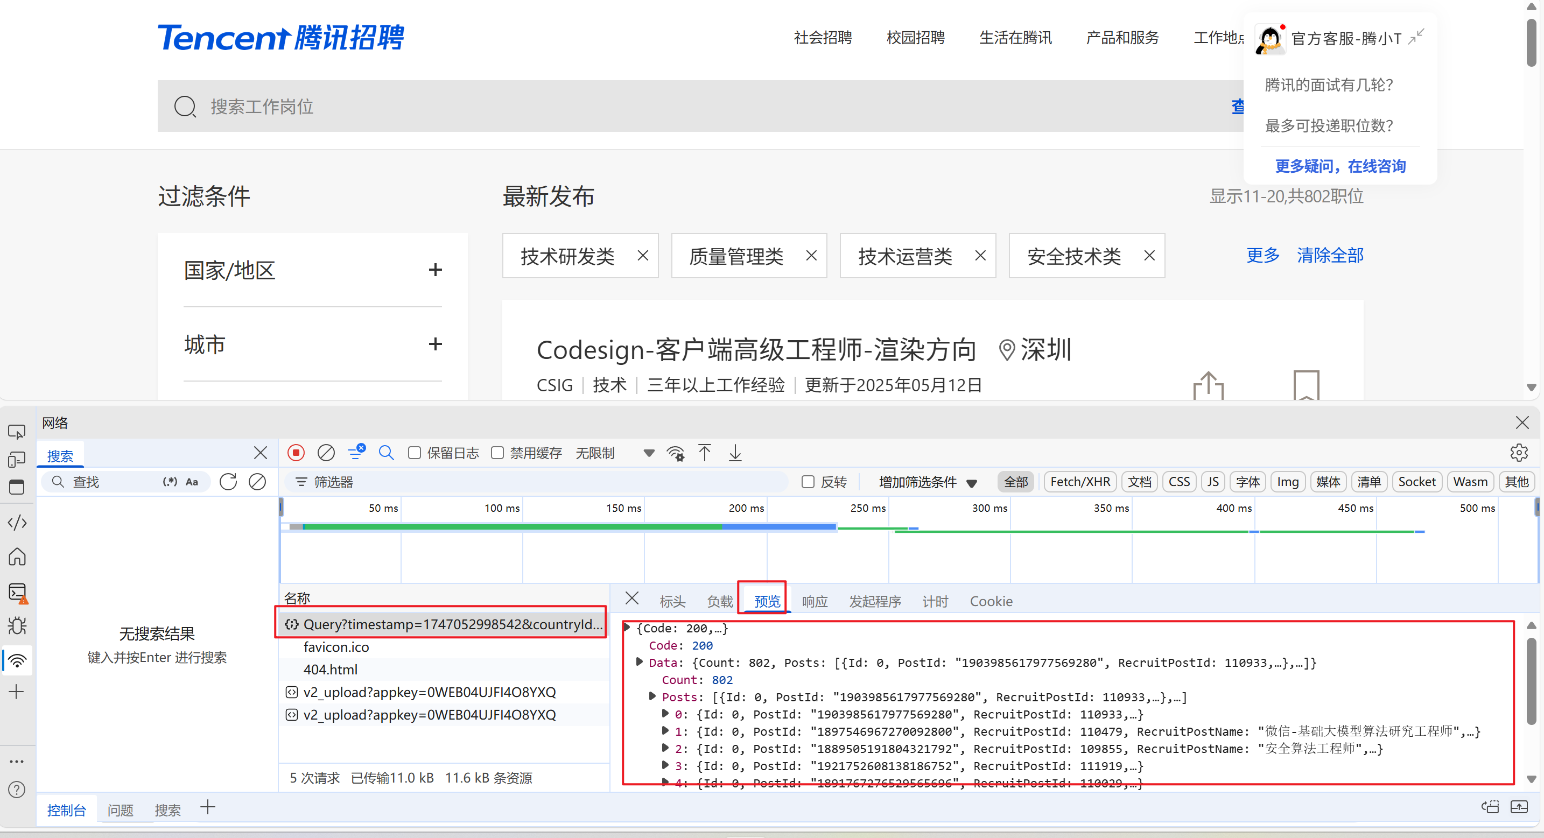Screen dimensions: 1544x838
Task: Expand the Data object node
Action: 640,663
